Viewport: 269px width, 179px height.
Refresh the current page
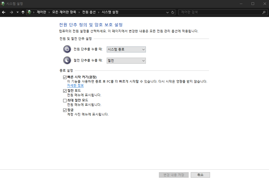[x=172, y=12]
